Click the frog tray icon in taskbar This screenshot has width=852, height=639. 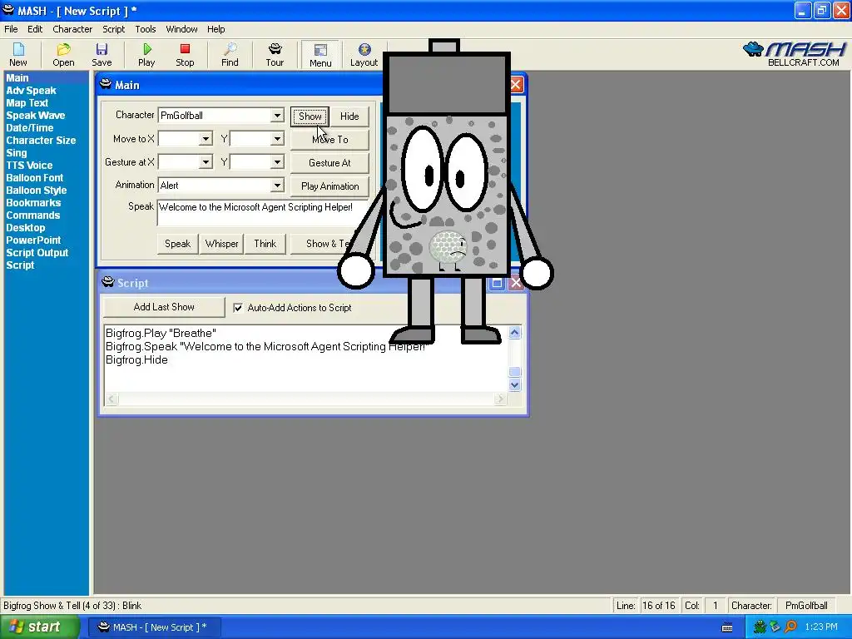(760, 627)
